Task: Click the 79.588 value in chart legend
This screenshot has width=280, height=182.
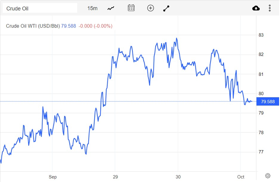Action: [68, 26]
